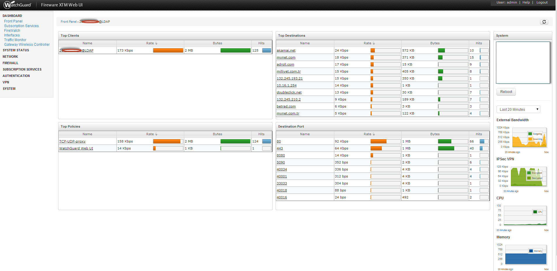Viewport: 557px width, 271px height.
Task: Open the Last 20 Minutes dropdown
Action: point(518,109)
